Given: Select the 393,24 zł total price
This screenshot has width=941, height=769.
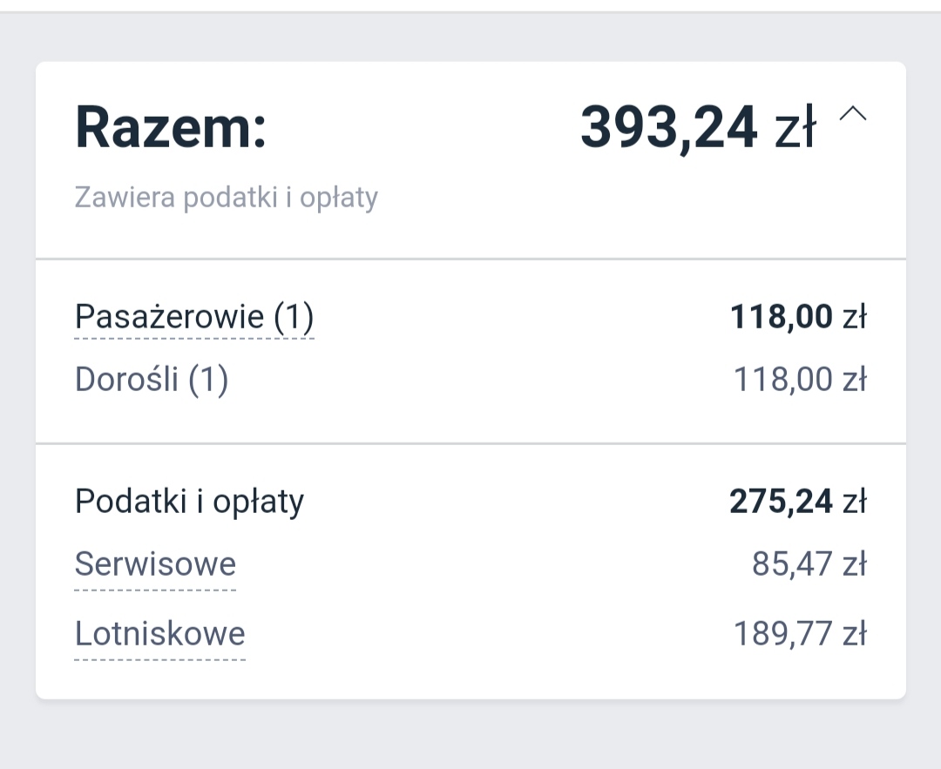Looking at the screenshot, I should 698,126.
